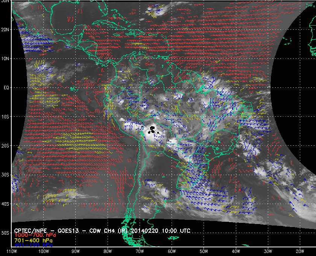This screenshot has height=256, width=316.
Task: Click the 50W longitude label
Action: coord(204,251)
